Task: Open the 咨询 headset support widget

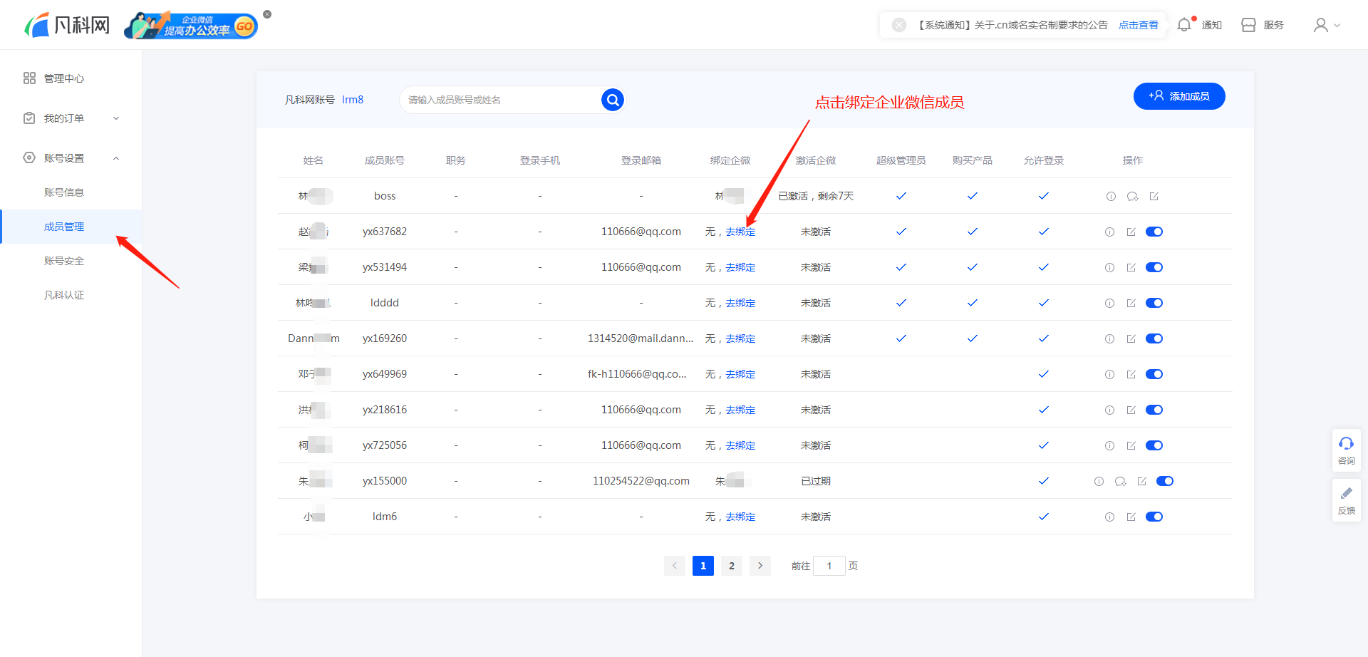Action: [1347, 450]
